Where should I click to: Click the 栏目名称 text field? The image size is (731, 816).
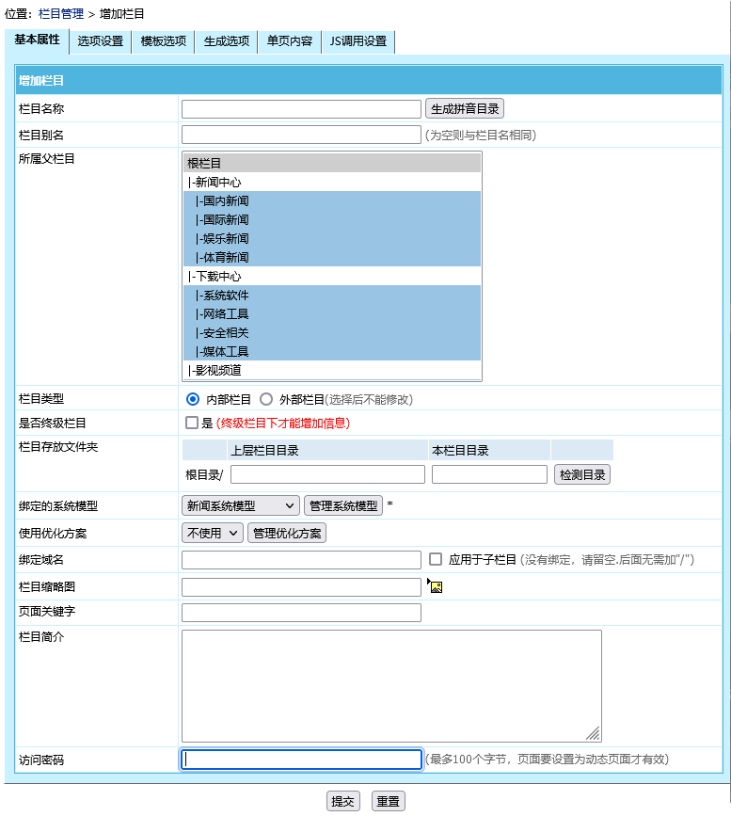click(301, 109)
